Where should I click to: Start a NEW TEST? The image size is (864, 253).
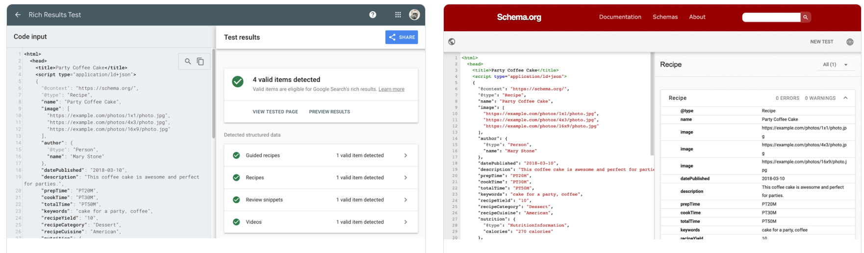821,42
